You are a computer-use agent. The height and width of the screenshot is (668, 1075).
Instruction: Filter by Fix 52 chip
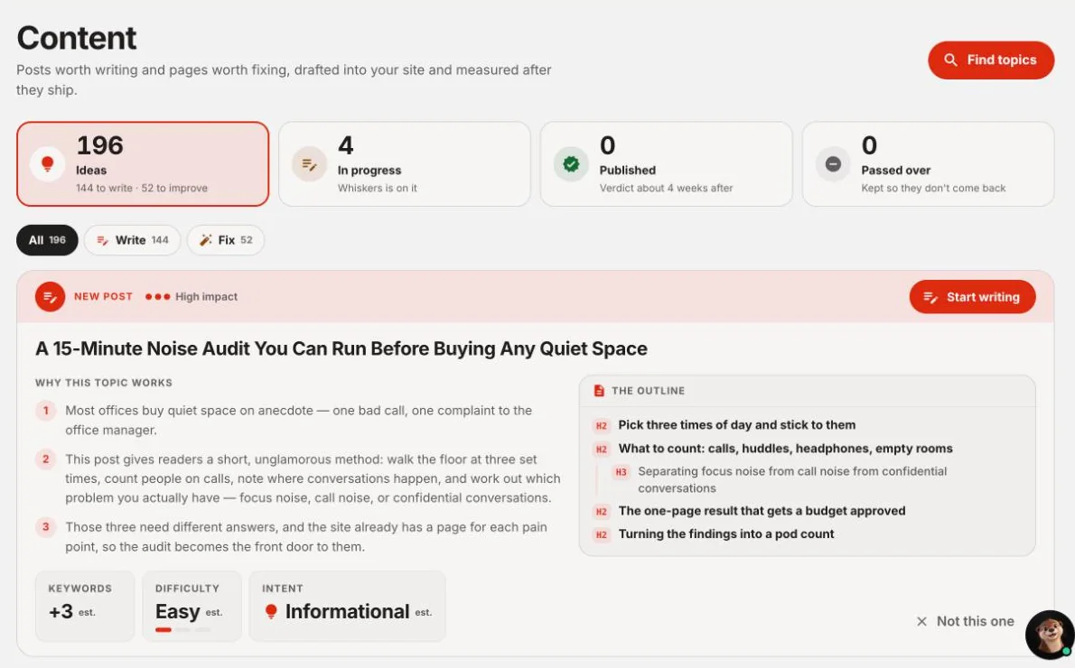[x=226, y=240]
